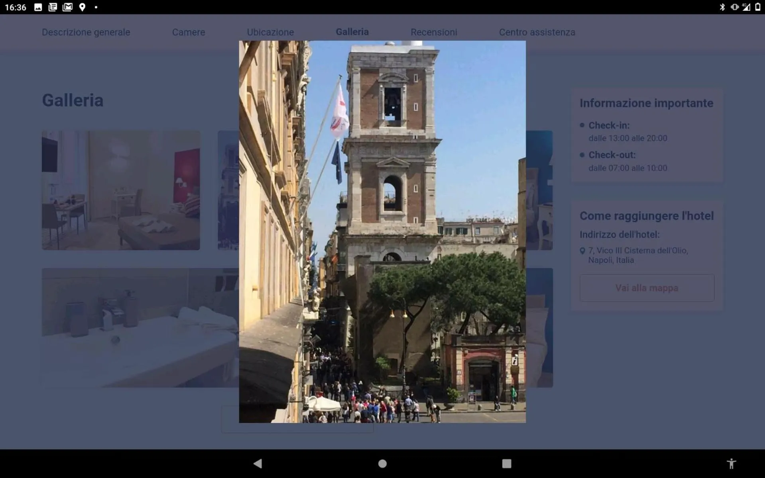This screenshot has height=478, width=765.
Task: Open the Camere tab
Action: click(x=189, y=32)
